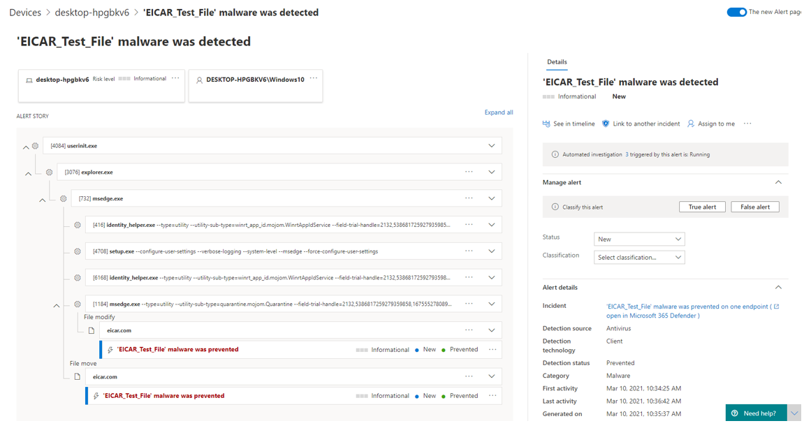Click the gear icon beside userinit.exe
Image resolution: width=811 pixels, height=435 pixels.
tap(35, 146)
